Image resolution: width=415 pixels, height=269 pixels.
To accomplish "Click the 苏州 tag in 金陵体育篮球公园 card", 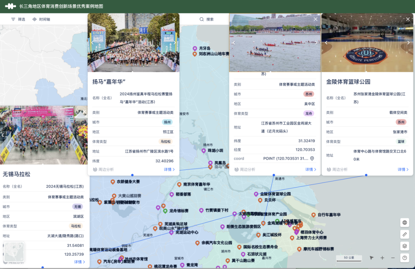I will click(x=401, y=122).
